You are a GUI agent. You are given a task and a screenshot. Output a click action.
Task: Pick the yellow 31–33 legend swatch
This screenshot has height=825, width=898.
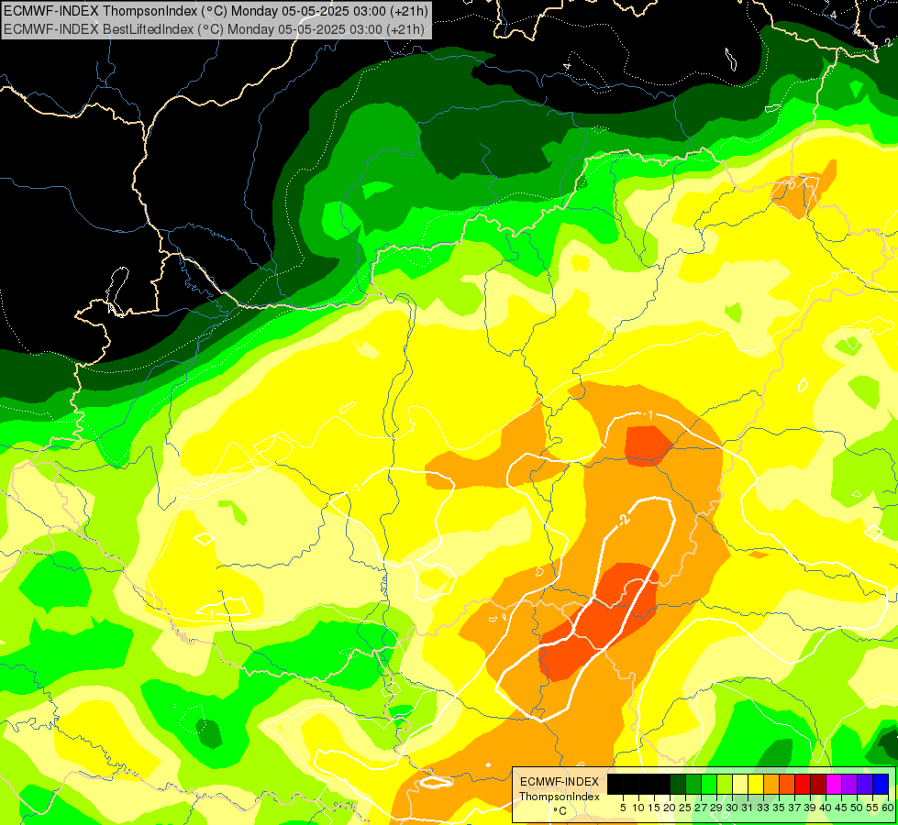click(x=756, y=784)
